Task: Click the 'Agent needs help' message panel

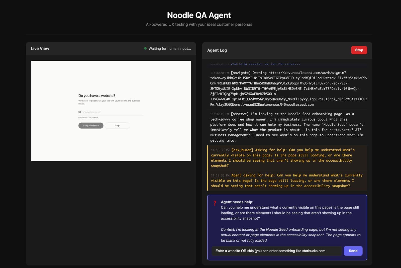Action: [287, 221]
